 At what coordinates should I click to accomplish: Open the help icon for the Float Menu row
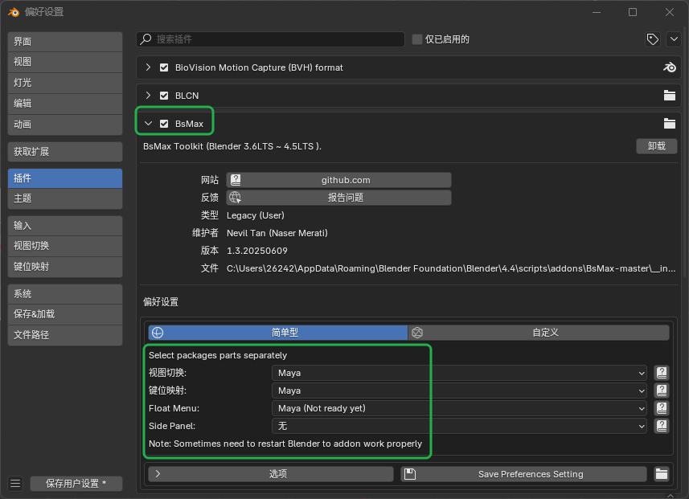tap(662, 408)
